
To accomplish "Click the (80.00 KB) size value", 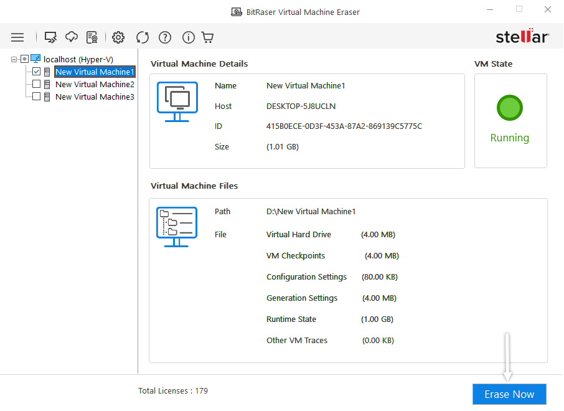I will coord(380,277).
